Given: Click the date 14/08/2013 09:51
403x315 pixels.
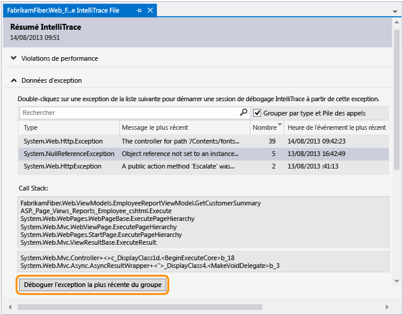Looking at the screenshot, I should coord(35,38).
